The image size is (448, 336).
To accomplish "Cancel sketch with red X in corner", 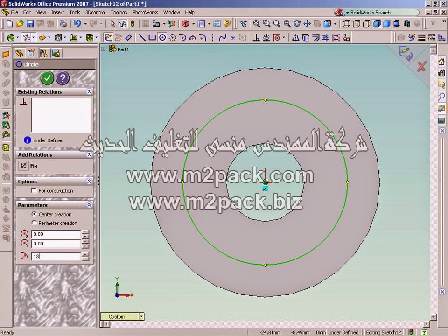I will coord(422,67).
